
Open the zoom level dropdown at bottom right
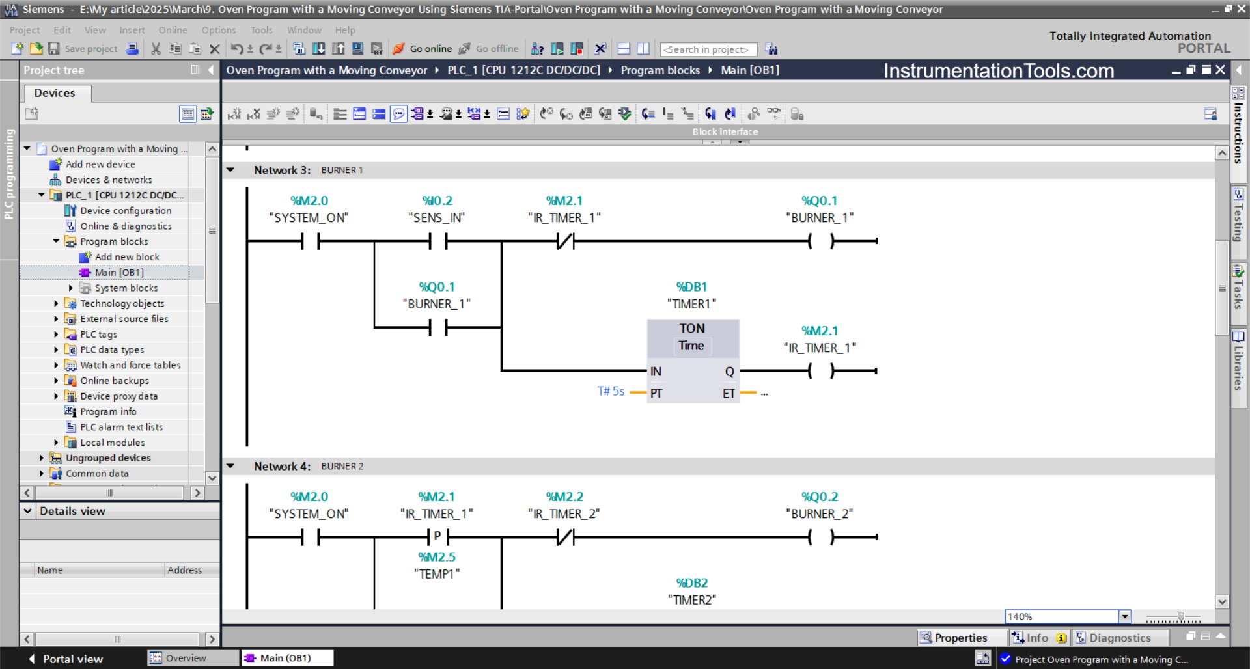(1124, 616)
